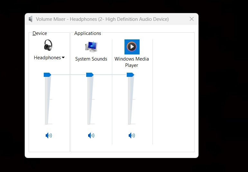Click the Windows Media Player slider thumb
The image size is (248, 172).
pos(130,75)
